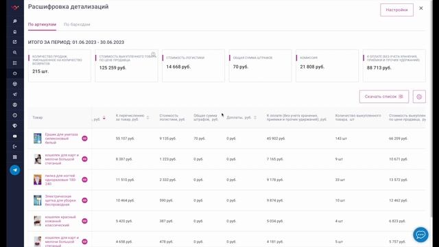Switch to the По артикулам tab

[x=42, y=25]
